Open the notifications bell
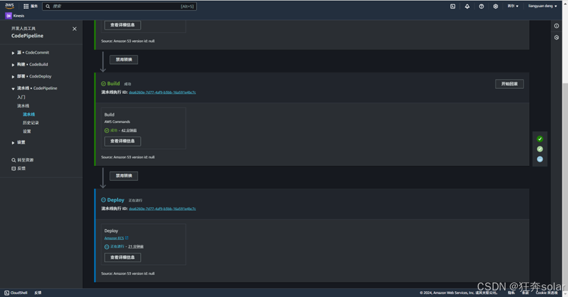This screenshot has width=568, height=297. pos(467,6)
